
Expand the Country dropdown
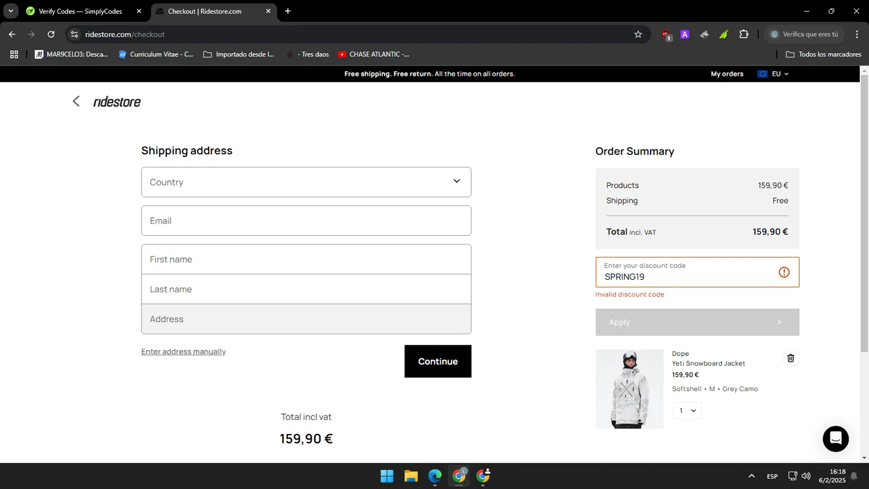coord(306,182)
